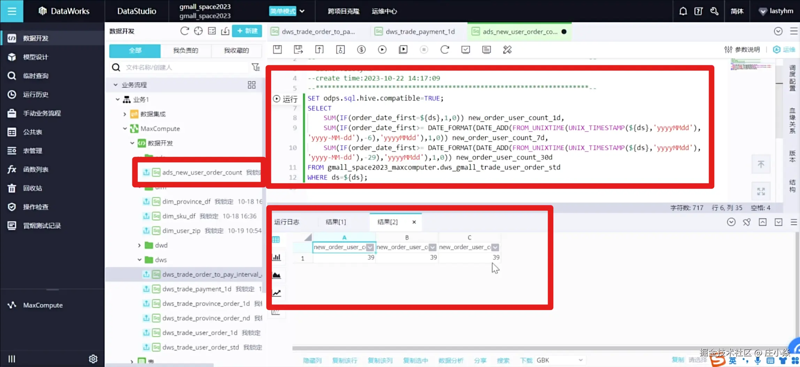This screenshot has height=367, width=800.
Task: Collapse the dws folder
Action: click(139, 260)
